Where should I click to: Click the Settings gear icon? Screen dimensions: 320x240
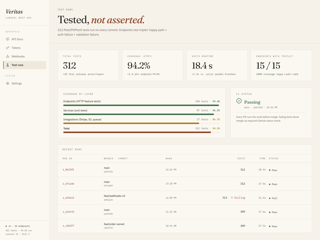point(8,83)
